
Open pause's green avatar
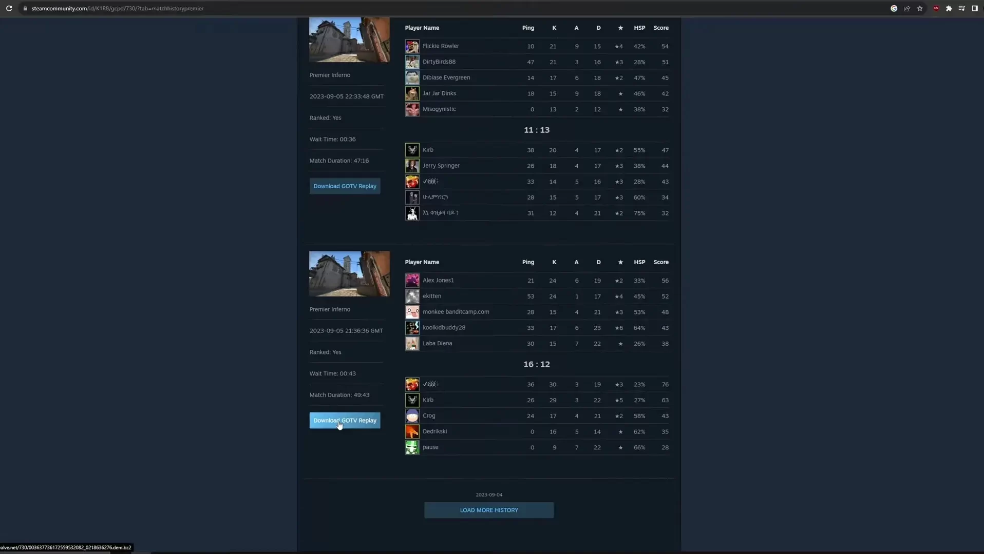pyautogui.click(x=412, y=447)
